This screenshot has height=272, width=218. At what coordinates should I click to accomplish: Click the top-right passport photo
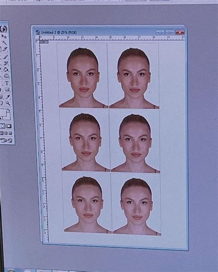pyautogui.click(x=133, y=76)
